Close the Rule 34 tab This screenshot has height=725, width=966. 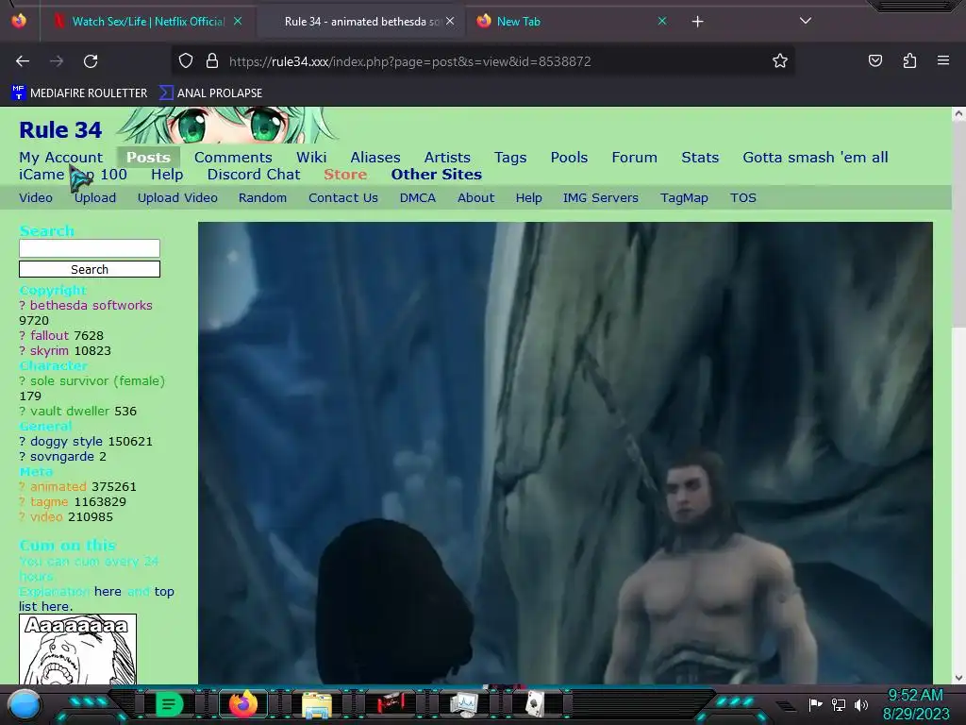pos(450,21)
